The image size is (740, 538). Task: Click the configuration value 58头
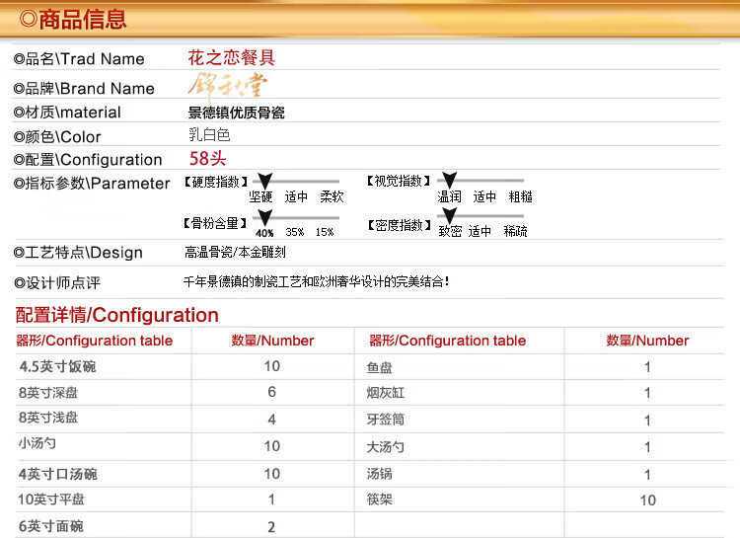207,158
